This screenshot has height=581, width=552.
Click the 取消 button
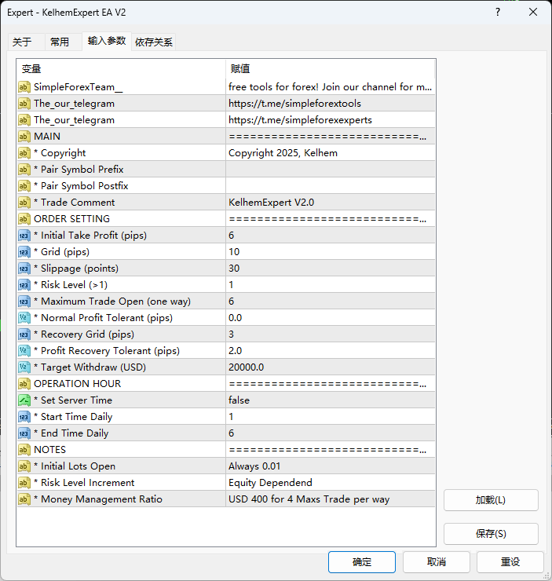point(437,562)
